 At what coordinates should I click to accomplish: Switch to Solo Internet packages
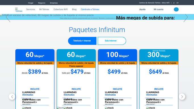point(112,41)
